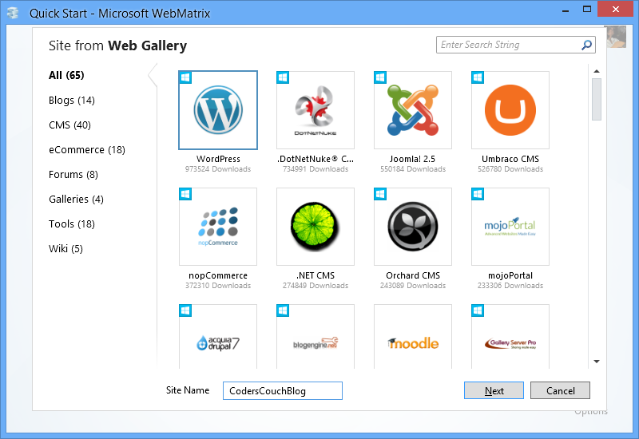The image size is (639, 439).
Task: Click Windows badge on Orchard CMS tile
Action: click(x=380, y=194)
